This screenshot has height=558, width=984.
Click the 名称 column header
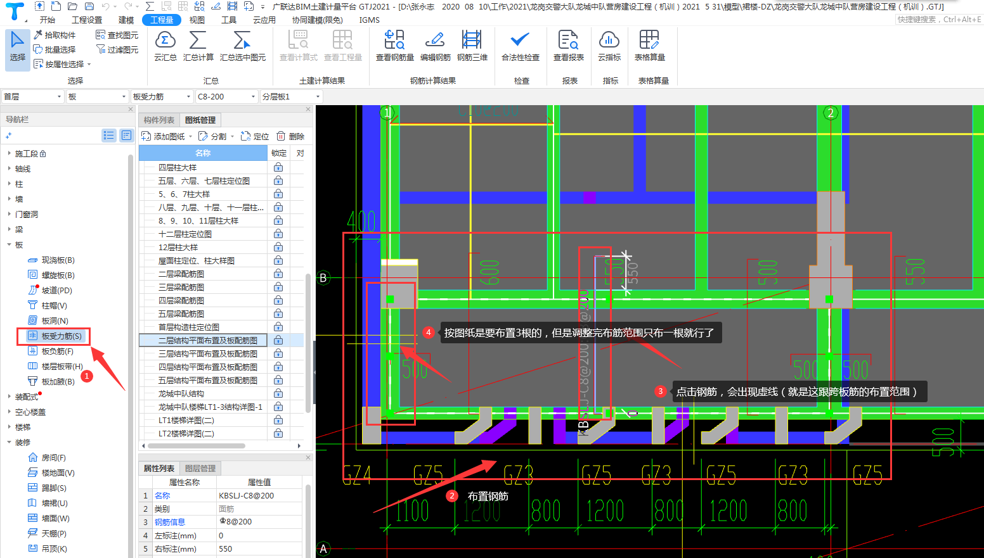[x=203, y=153]
